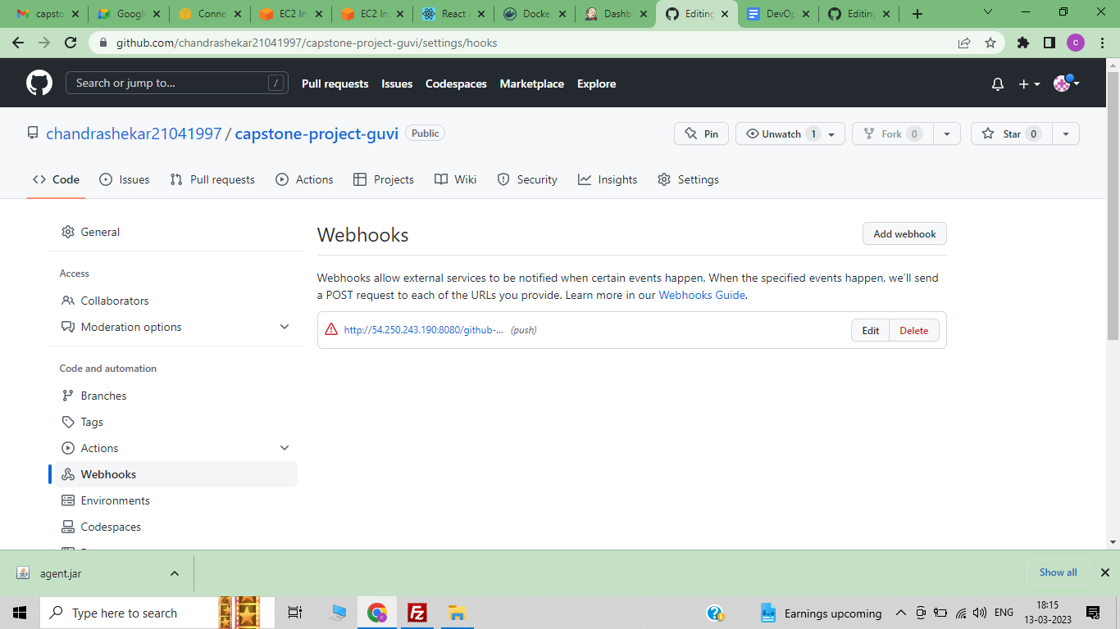
Task: Open the Star count dropdown arrow
Action: tap(1065, 133)
